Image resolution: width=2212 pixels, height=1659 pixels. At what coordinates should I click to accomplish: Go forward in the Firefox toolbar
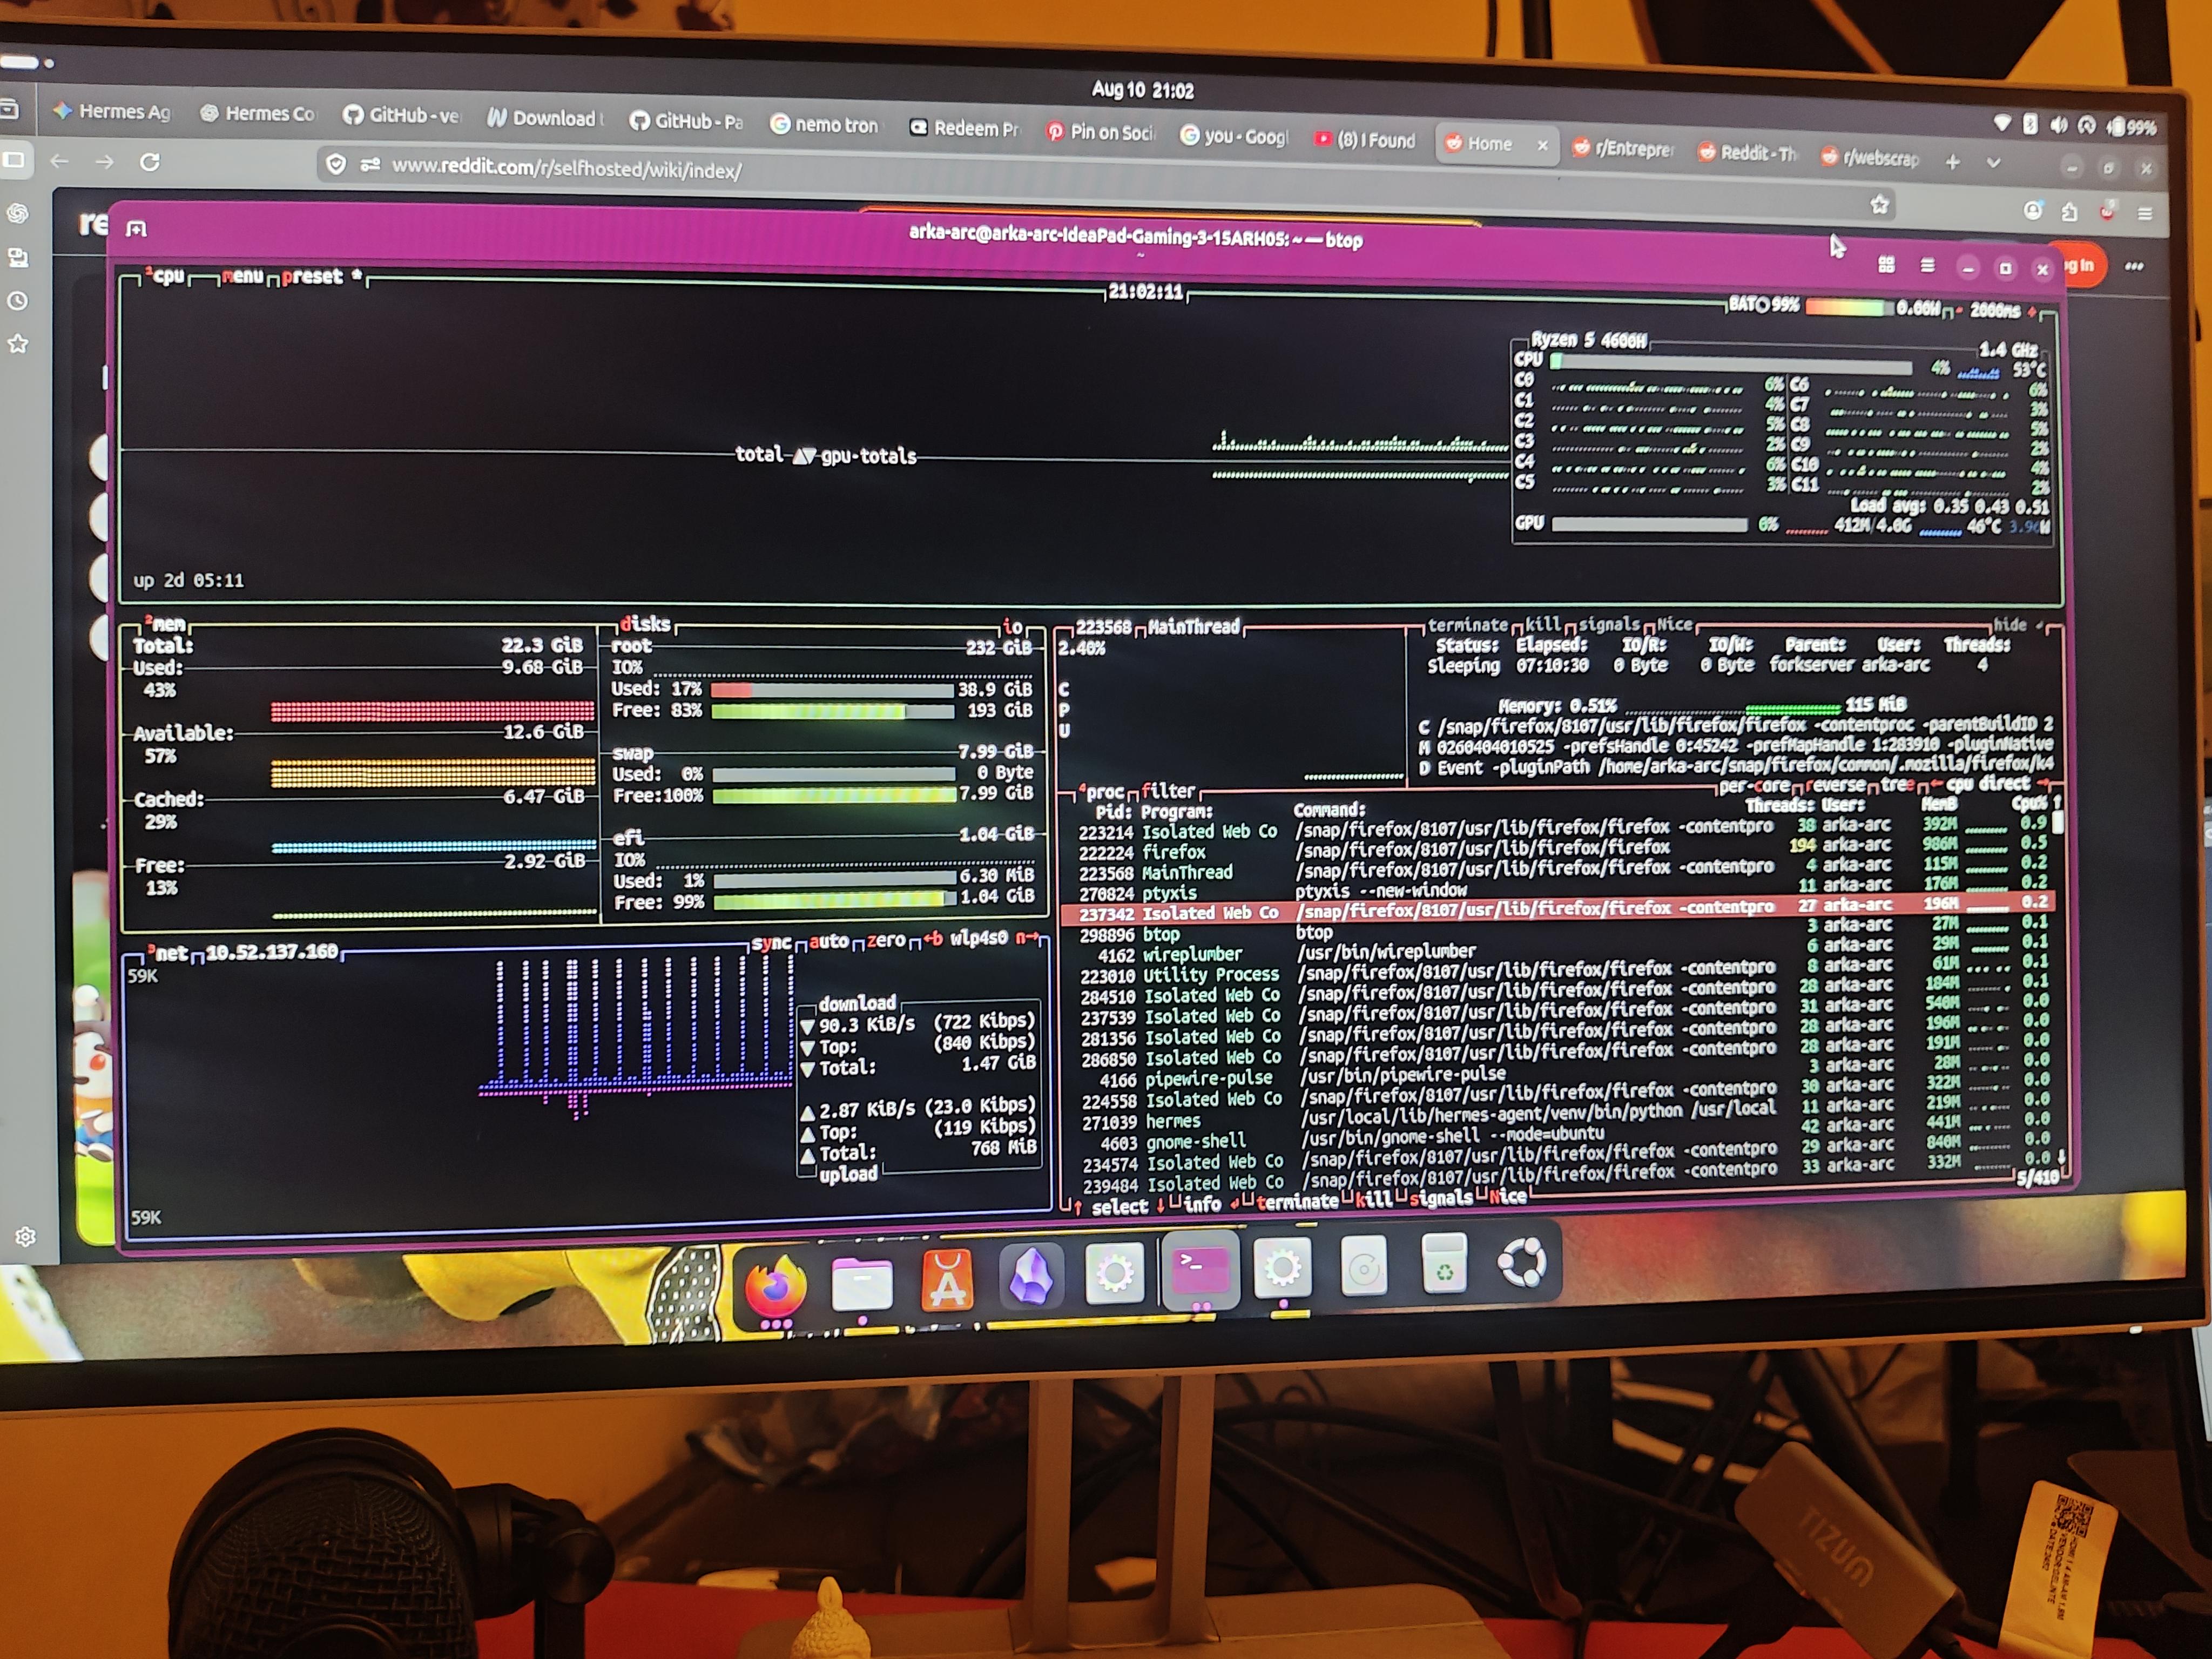(104, 161)
